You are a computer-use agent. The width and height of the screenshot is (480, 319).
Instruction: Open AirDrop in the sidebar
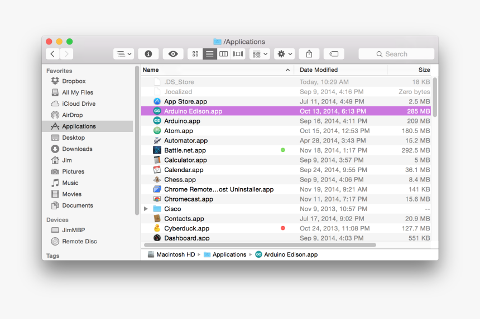pyautogui.click(x=72, y=115)
